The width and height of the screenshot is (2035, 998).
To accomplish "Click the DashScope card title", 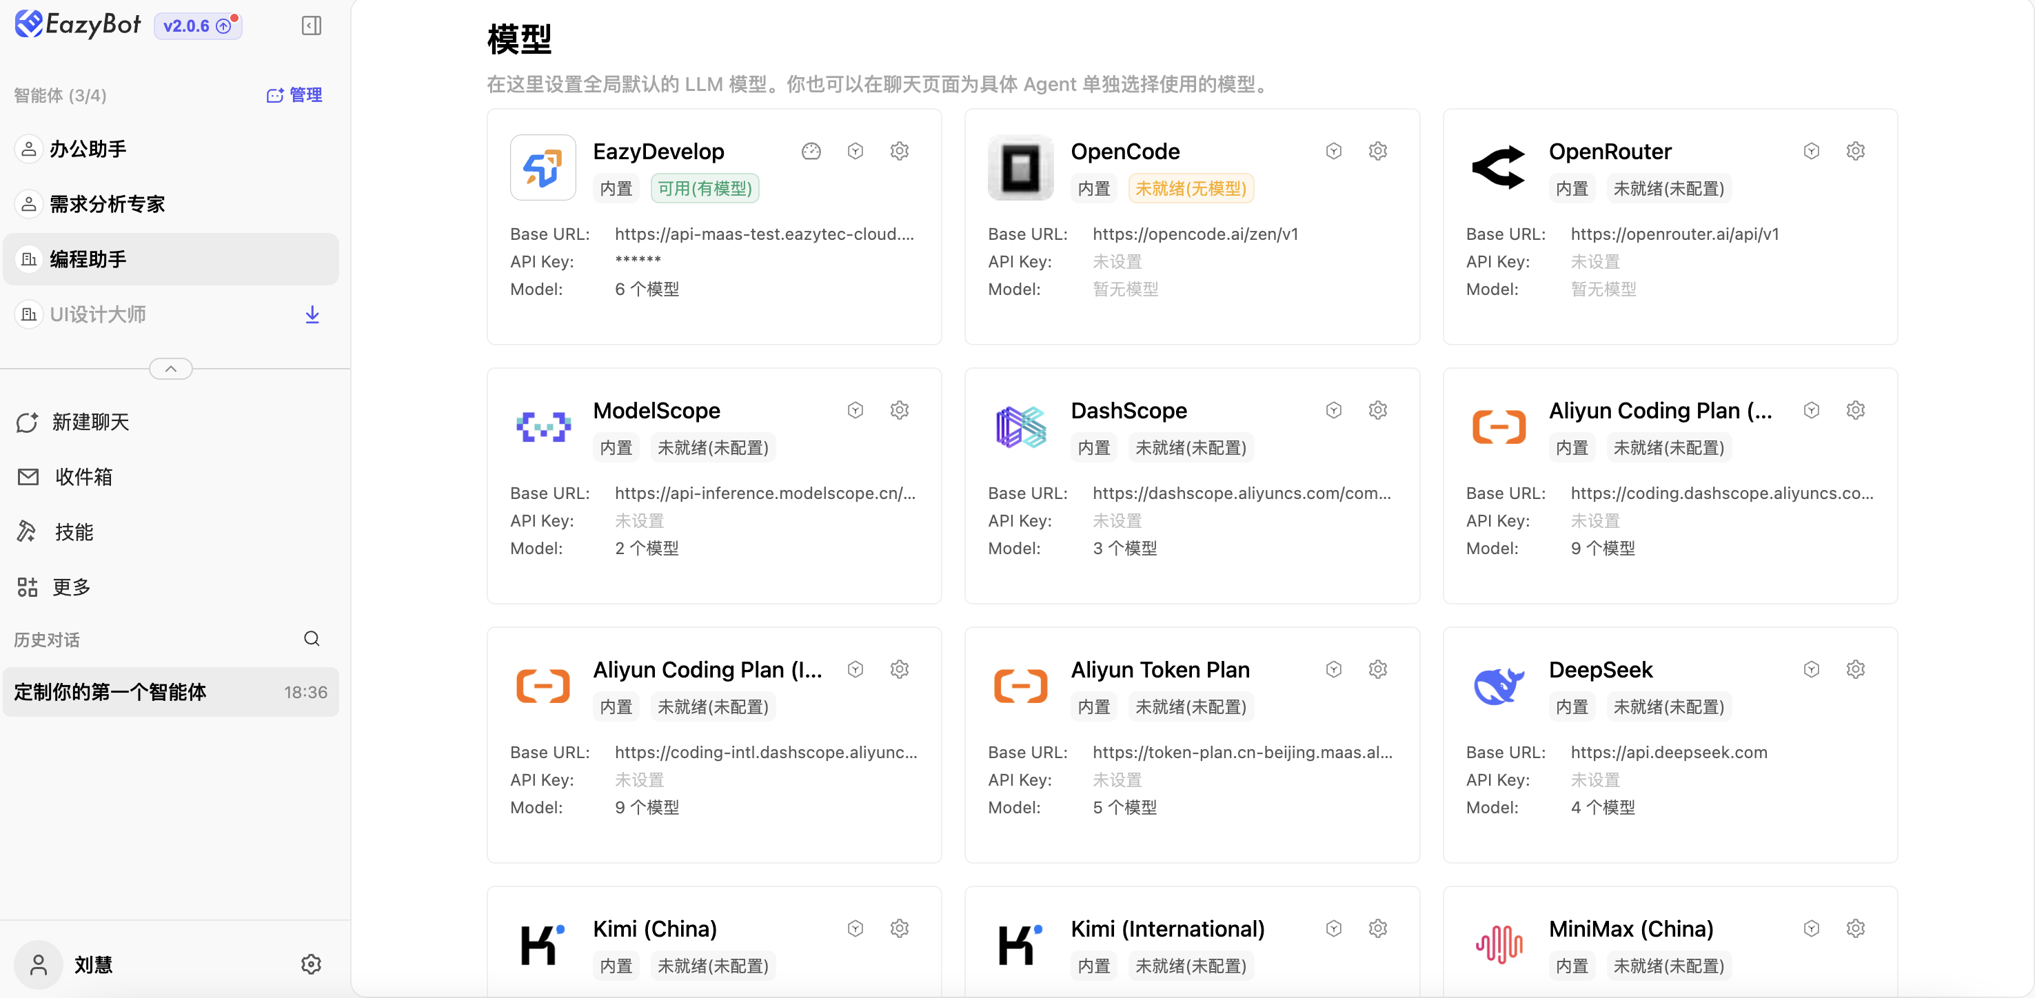I will tap(1129, 411).
